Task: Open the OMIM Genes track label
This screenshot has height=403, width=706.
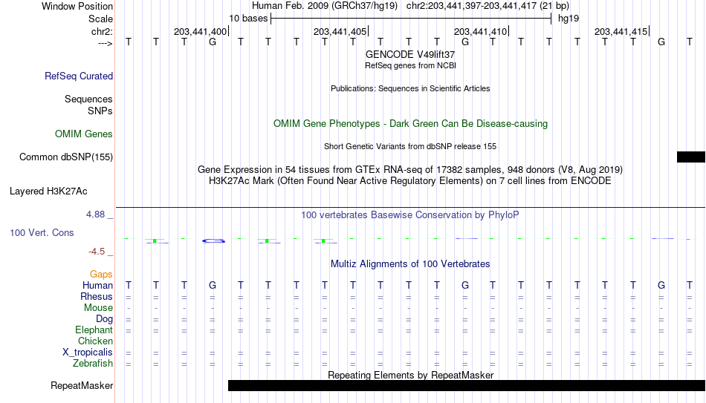Action: pos(84,134)
